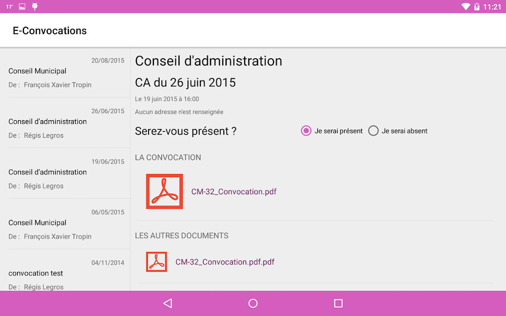Tap the 11:21 clock in status bar

(493, 6)
